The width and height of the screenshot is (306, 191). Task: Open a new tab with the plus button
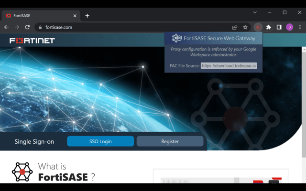tap(87, 16)
